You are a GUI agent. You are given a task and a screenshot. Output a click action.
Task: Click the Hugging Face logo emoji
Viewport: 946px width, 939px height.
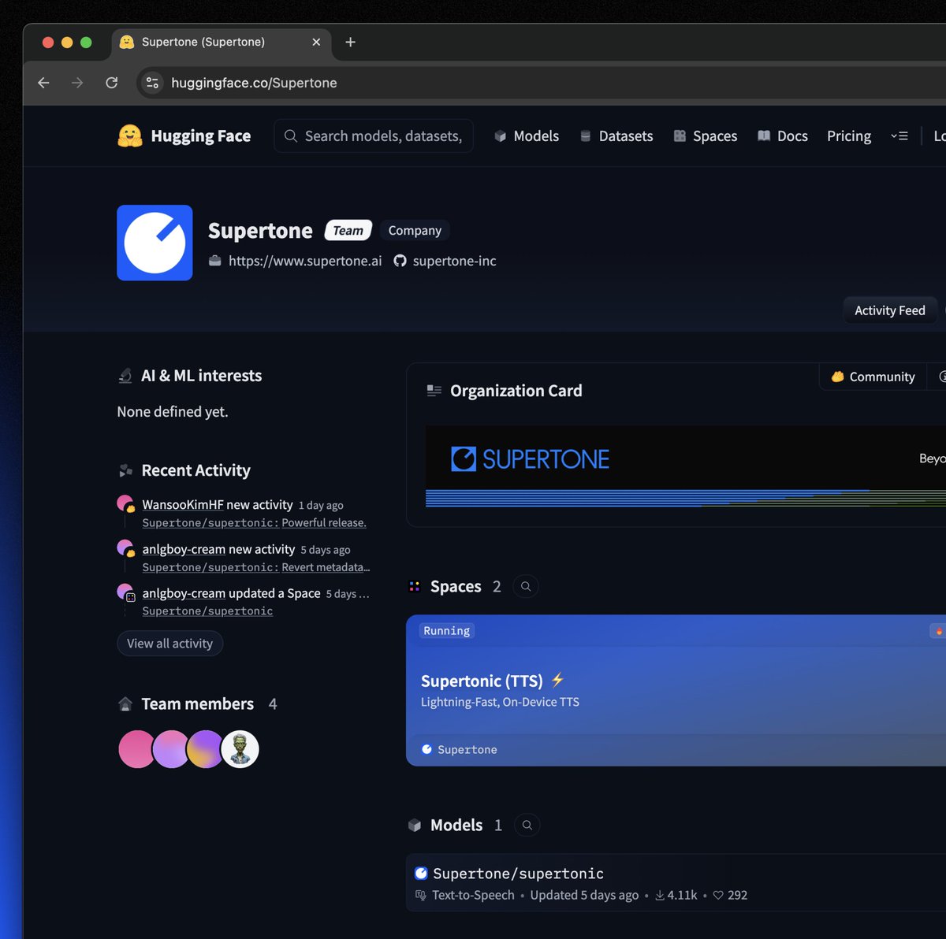[x=130, y=136]
